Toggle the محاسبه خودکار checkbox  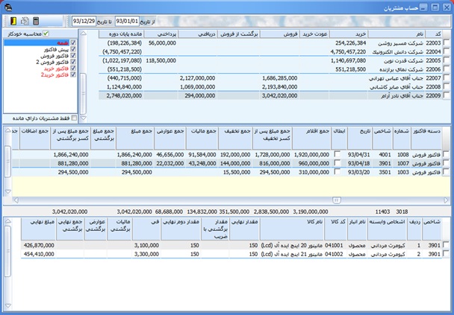(46, 34)
